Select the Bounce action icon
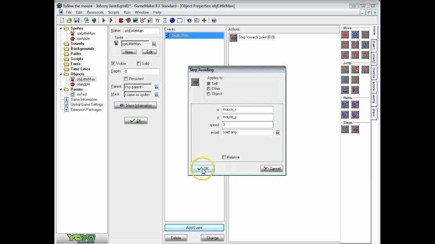The image size is (435, 244). 355,90
